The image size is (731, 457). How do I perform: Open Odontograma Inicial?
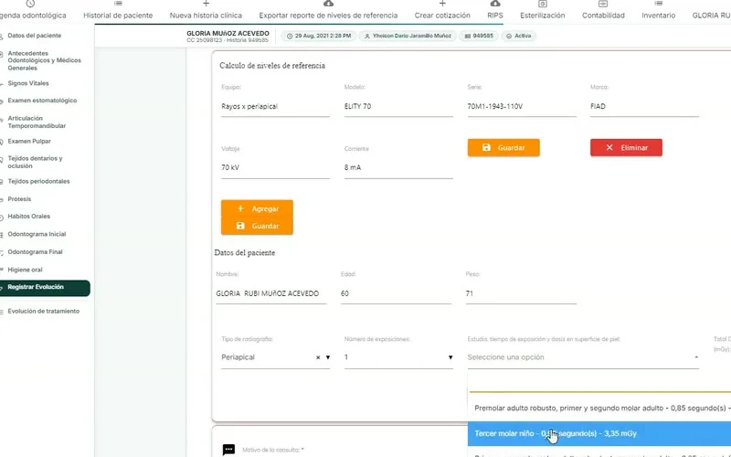[37, 234]
